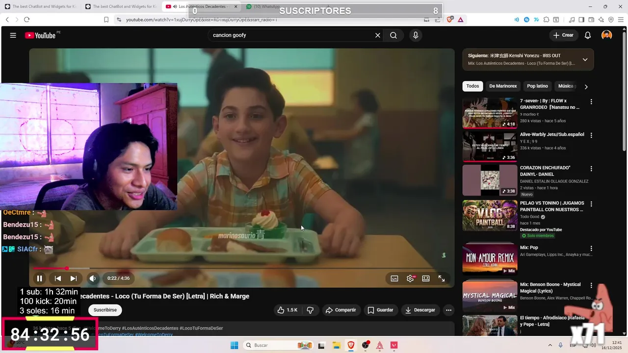Open Windows Start menu
The width and height of the screenshot is (628, 353).
[x=235, y=345]
